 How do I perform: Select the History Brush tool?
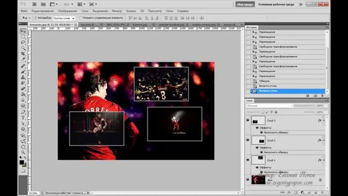point(23,83)
